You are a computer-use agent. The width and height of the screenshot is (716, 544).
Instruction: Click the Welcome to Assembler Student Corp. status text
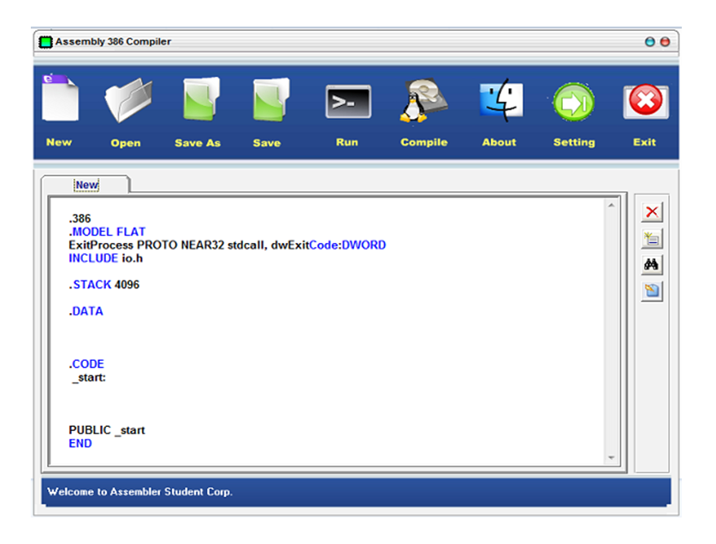[139, 492]
